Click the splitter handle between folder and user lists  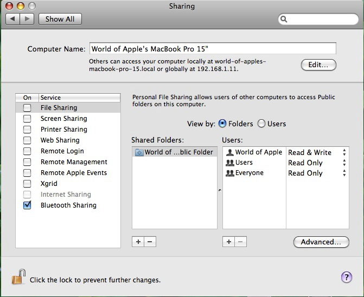pyautogui.click(x=220, y=190)
